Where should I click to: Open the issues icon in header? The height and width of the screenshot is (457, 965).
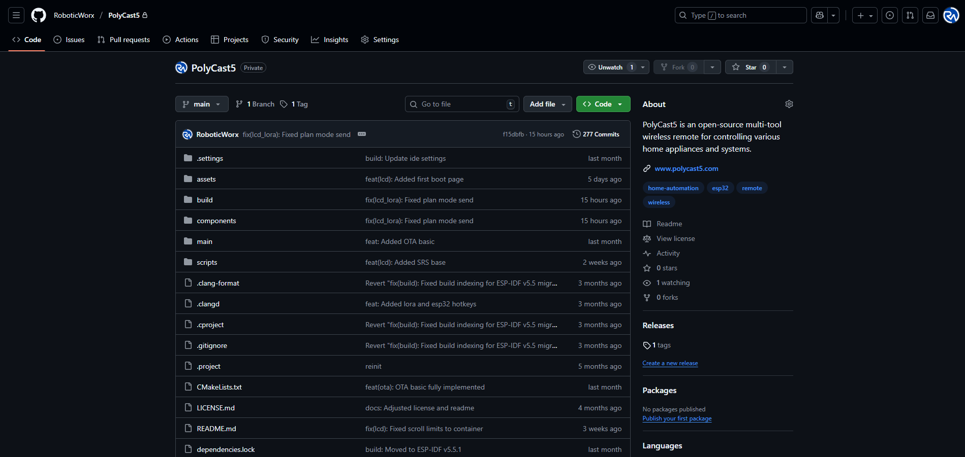pyautogui.click(x=889, y=15)
